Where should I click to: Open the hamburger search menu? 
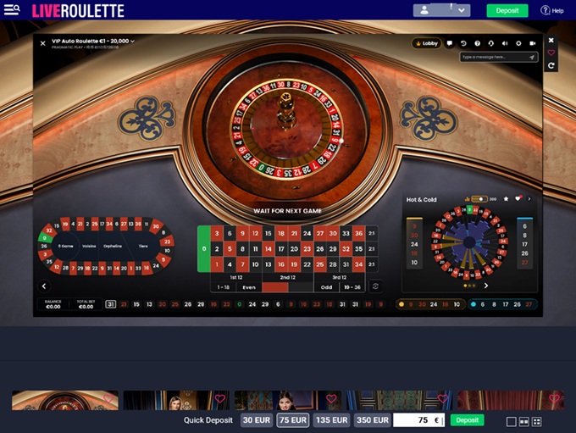coord(12,9)
